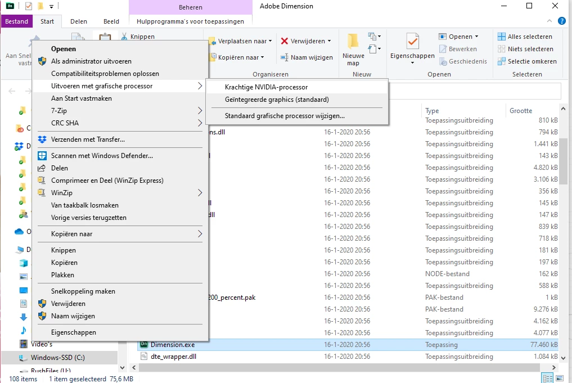
Task: Click the Dropbox Verzenden met Transfer icon
Action: 42,139
